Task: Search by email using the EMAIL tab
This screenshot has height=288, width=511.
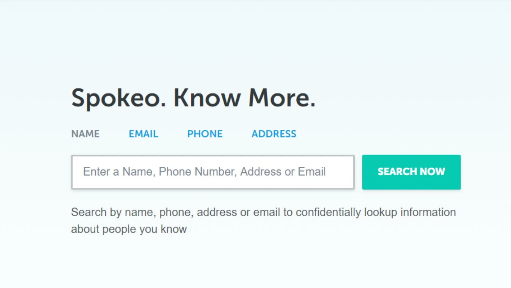Action: (x=143, y=134)
